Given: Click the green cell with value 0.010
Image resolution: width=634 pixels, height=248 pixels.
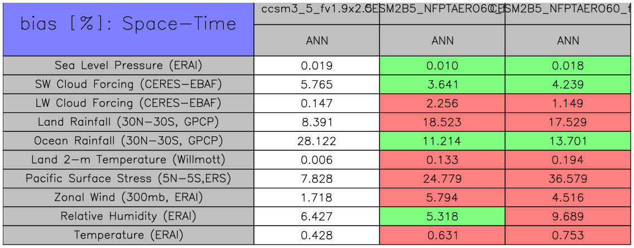Looking at the screenshot, I should (x=442, y=65).
